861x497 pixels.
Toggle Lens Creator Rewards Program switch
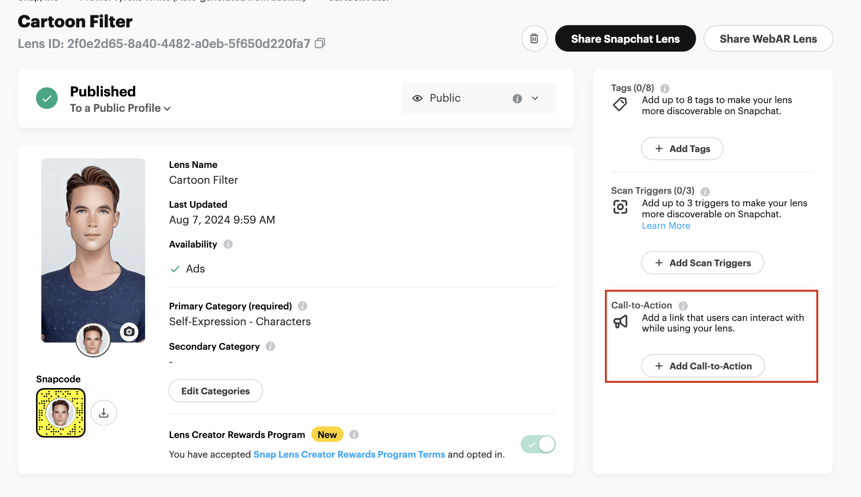click(538, 444)
